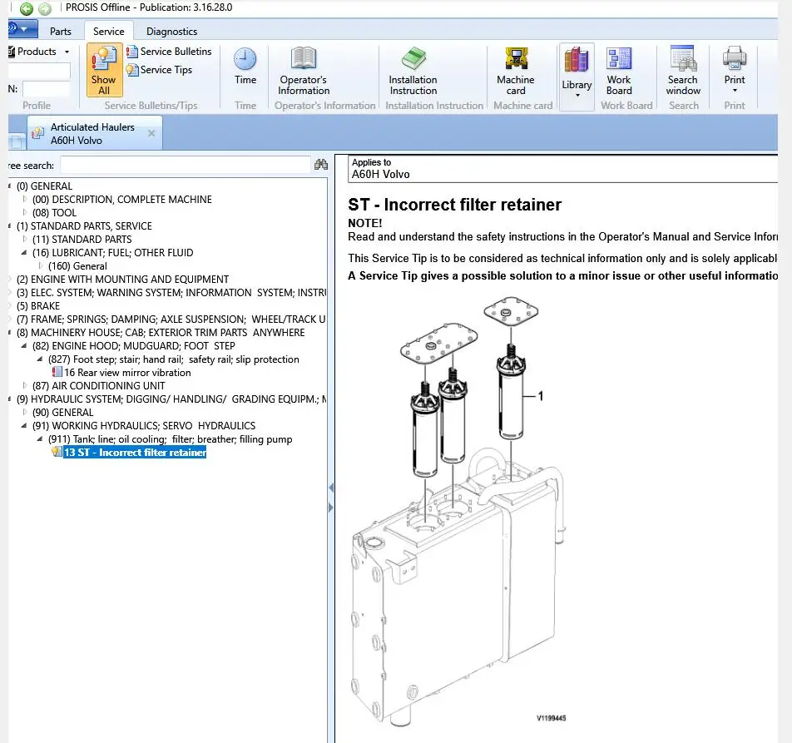Select (3) ELEC. SYSTEM; WARNING SYSTEM node
This screenshot has height=743, width=792.
point(171,292)
